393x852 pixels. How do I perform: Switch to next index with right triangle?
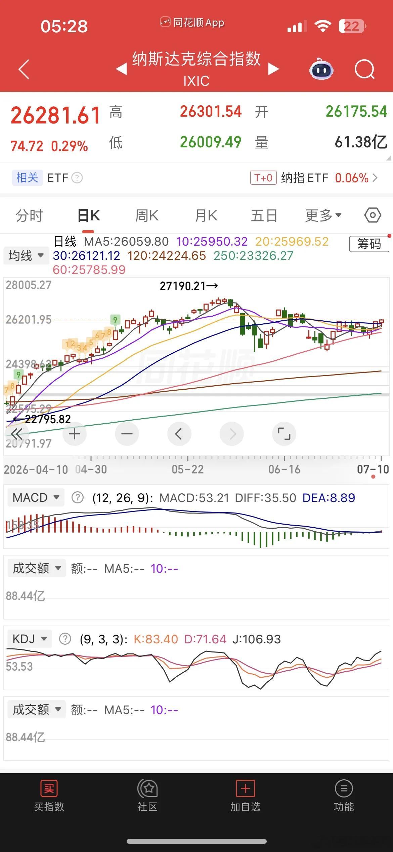pos(273,69)
